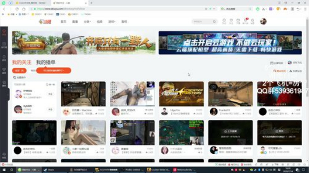This screenshot has height=173, width=309.
Task: Click the gamepad extension icon in browser toolbar
Action: 285,9
